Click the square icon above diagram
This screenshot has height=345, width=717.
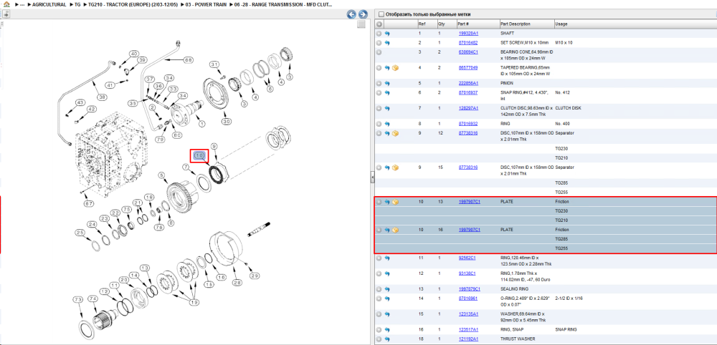[361, 24]
